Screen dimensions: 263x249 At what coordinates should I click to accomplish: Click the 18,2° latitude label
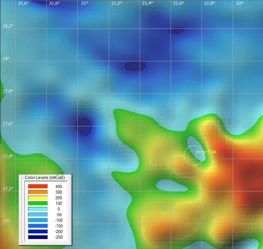click(x=8, y=26)
